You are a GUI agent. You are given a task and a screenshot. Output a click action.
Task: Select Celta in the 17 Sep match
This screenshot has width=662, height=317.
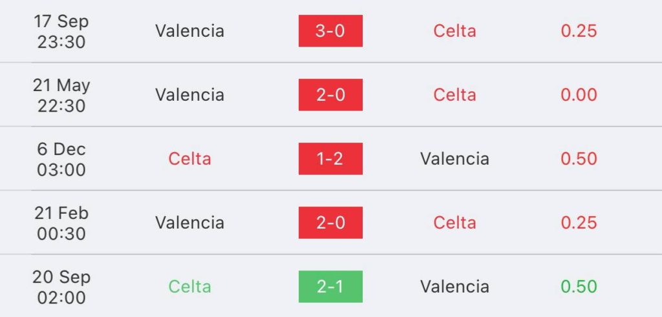tap(454, 31)
